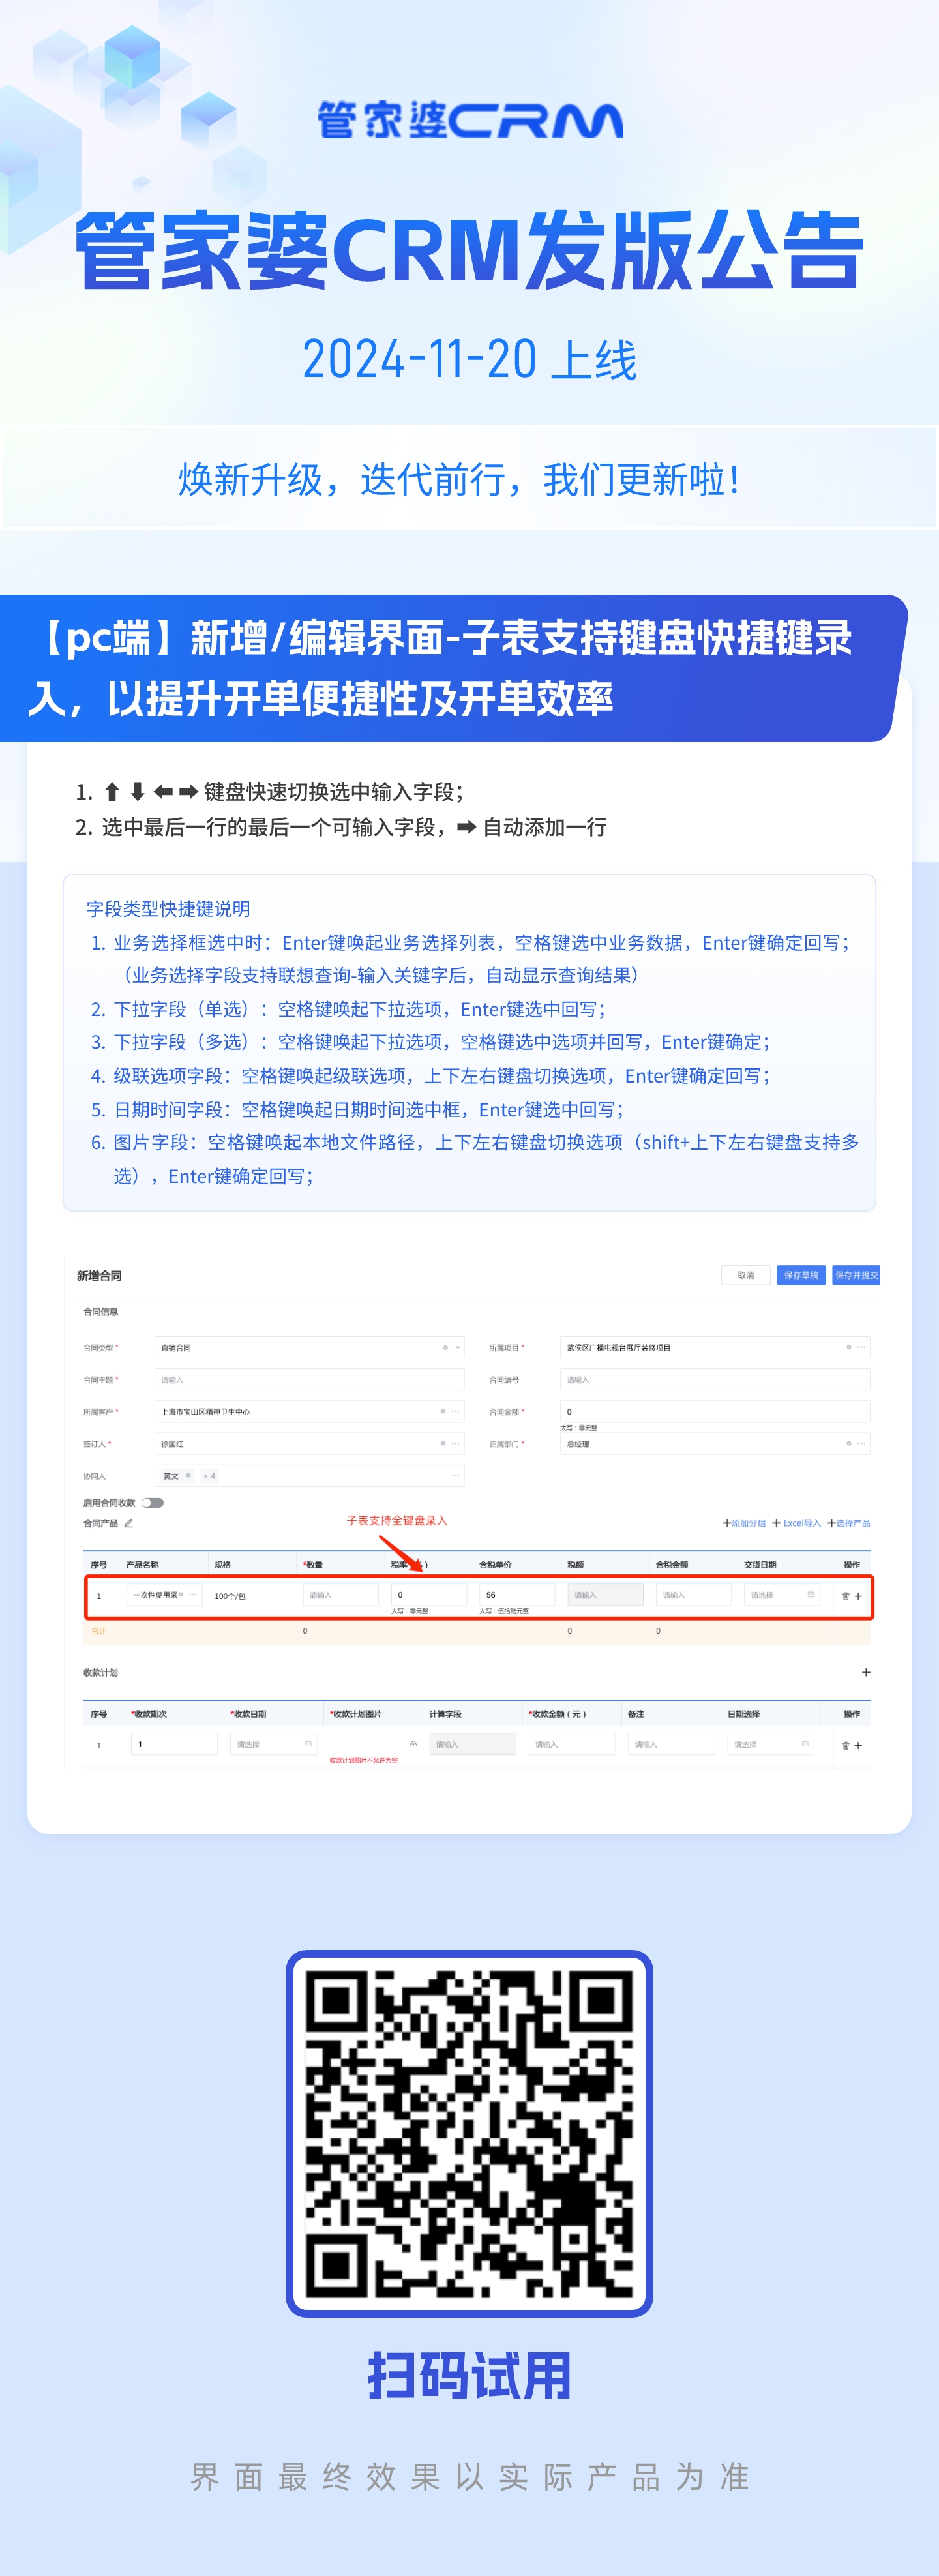This screenshot has height=2576, width=939.
Task: Open the 所属项目 selector ellipsis icon
Action: click(861, 1348)
